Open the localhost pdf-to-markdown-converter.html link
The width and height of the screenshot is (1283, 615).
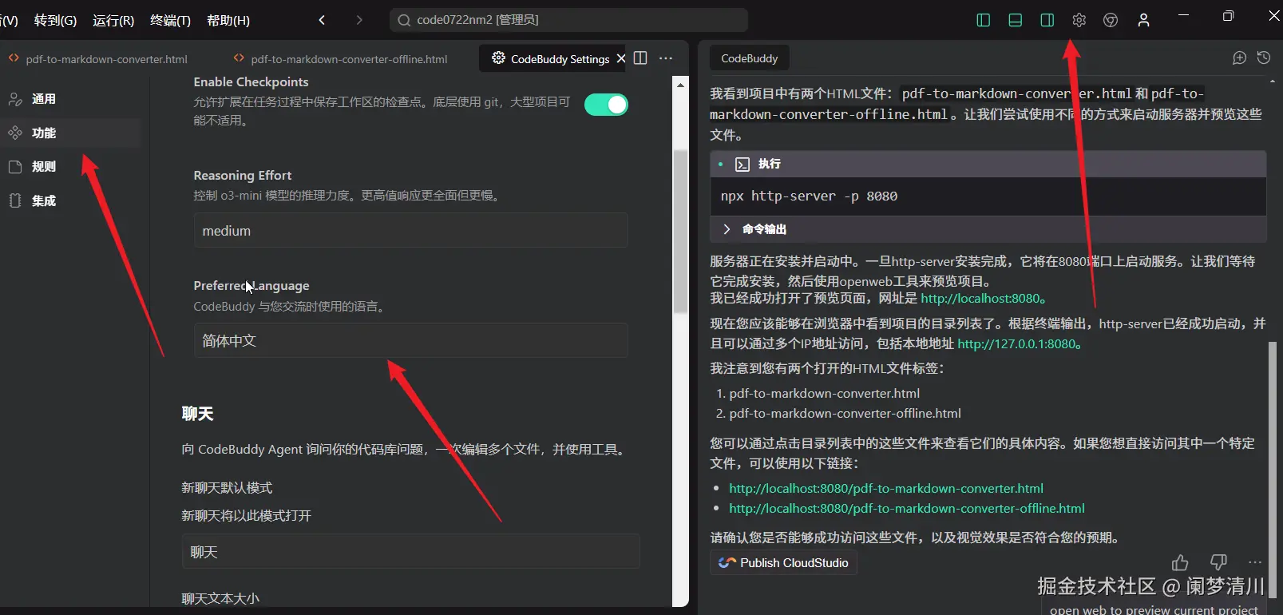886,488
